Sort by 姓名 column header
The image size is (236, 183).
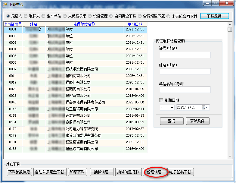pyautogui.click(x=34, y=24)
